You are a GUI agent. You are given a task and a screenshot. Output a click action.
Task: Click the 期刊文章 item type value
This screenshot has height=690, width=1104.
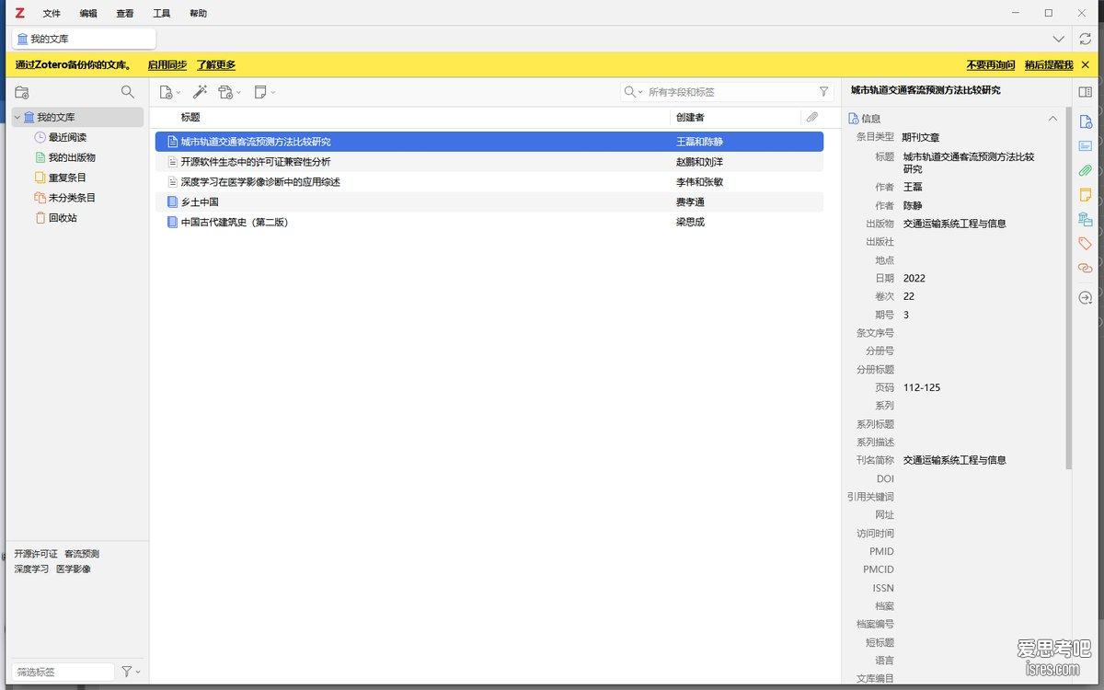tap(921, 137)
